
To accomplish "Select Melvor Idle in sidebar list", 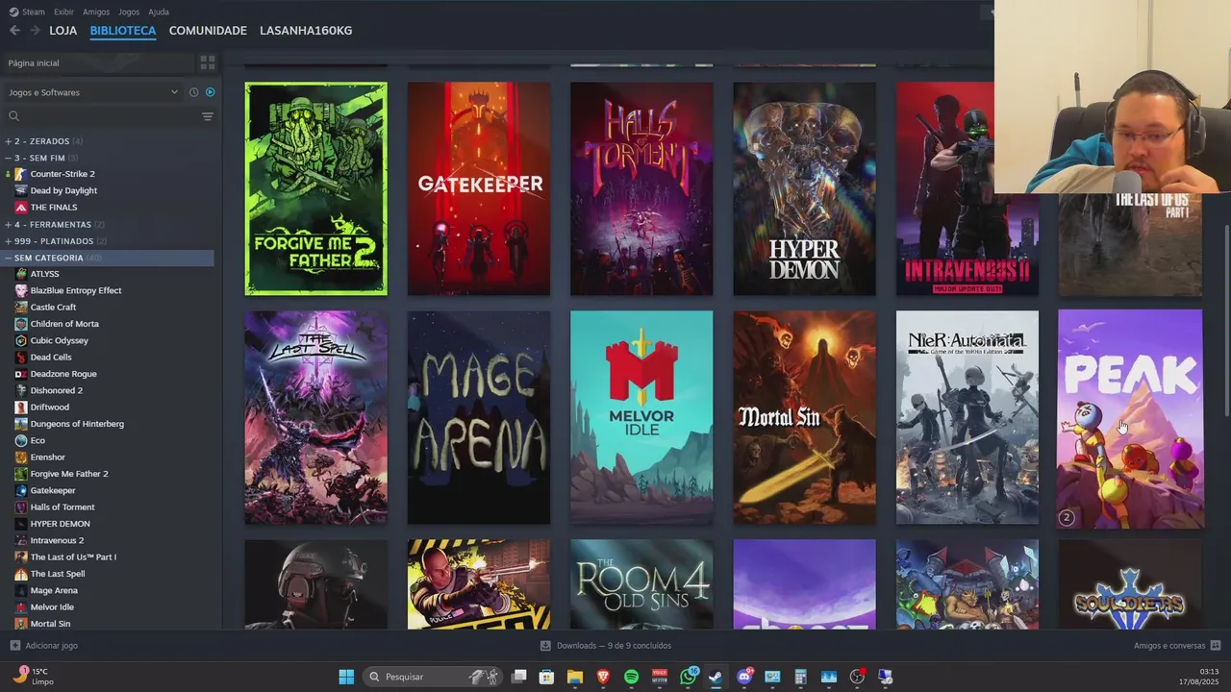I will 52,607.
